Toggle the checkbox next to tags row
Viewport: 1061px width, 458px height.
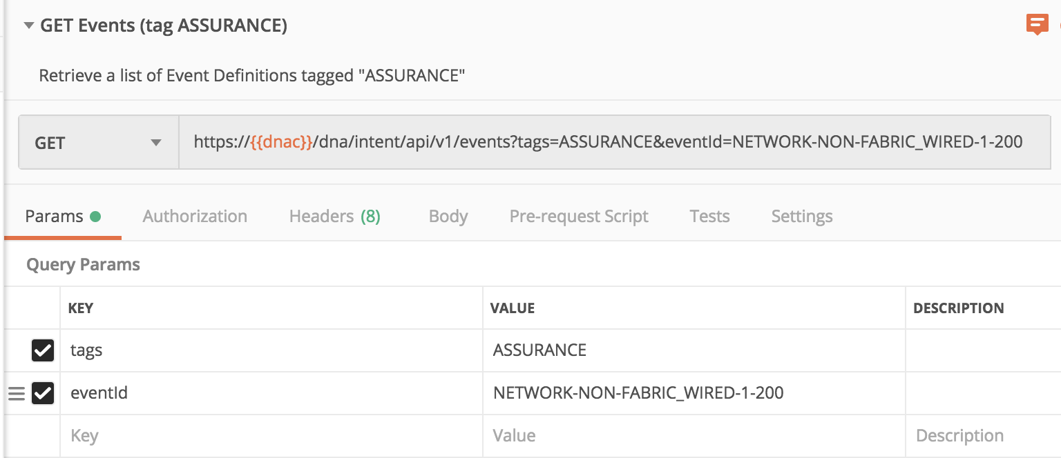click(x=43, y=350)
